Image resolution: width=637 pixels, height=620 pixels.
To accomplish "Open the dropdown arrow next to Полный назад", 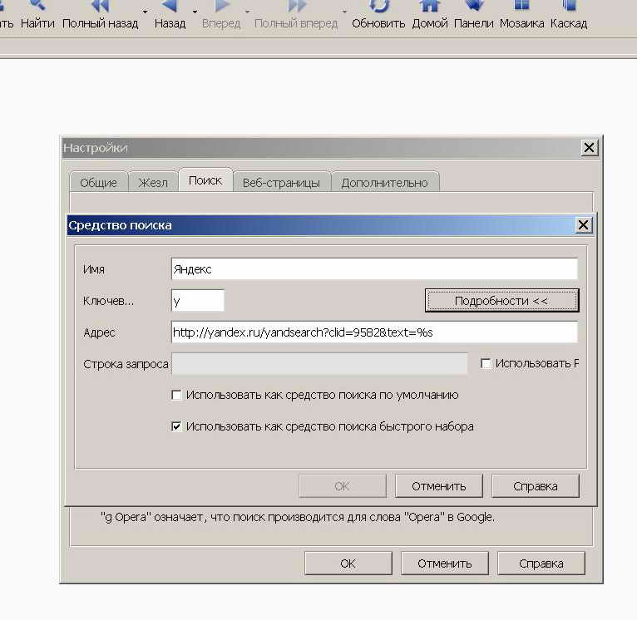I will click(146, 12).
